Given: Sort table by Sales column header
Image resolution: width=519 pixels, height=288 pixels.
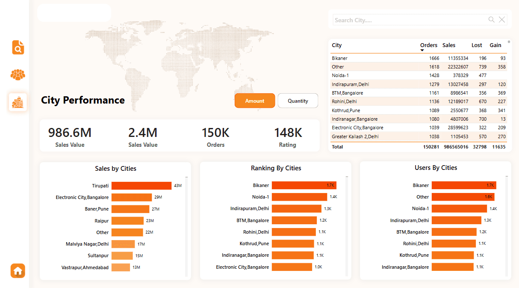Looking at the screenshot, I should (448, 45).
